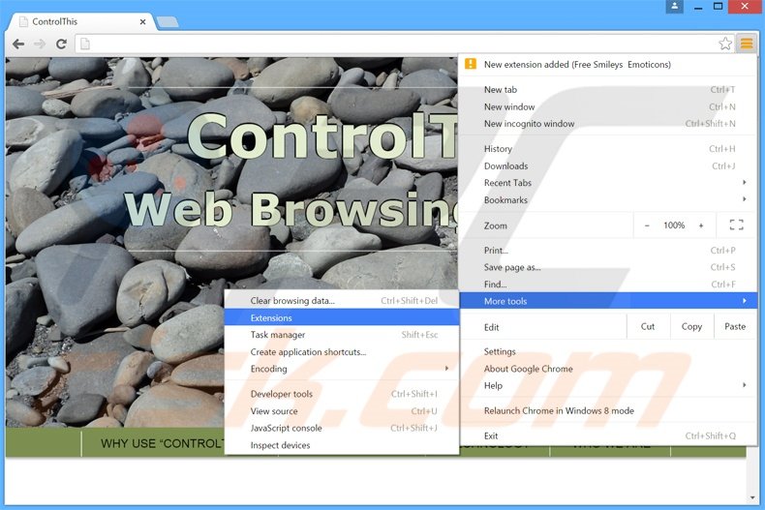Viewport: 765px width, 510px height.
Task: Select Print... menu item
Action: pos(608,251)
